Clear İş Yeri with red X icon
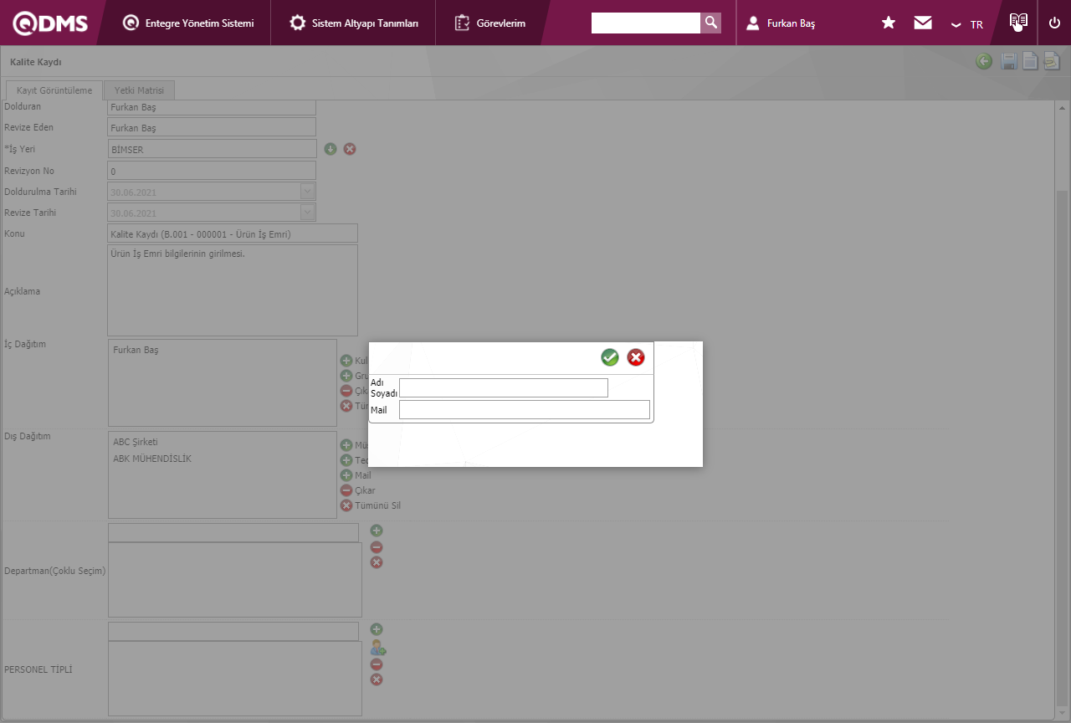The image size is (1071, 723). click(x=350, y=149)
